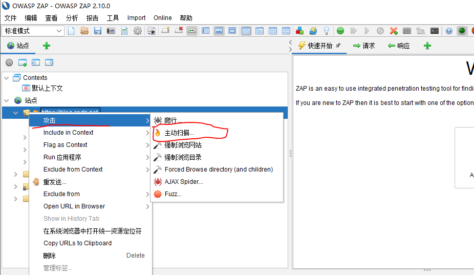Open Scan Policy Manager sliders icon

tap(407, 31)
